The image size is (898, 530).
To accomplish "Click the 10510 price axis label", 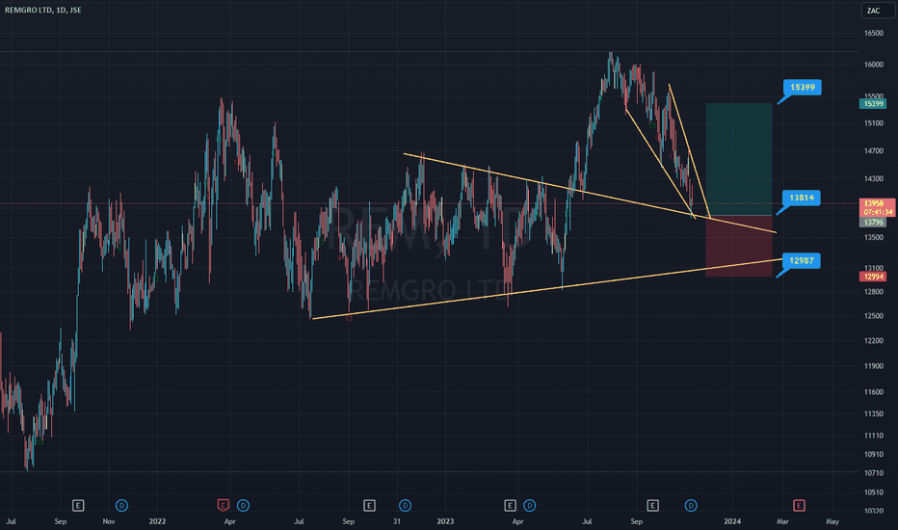I will point(873,492).
